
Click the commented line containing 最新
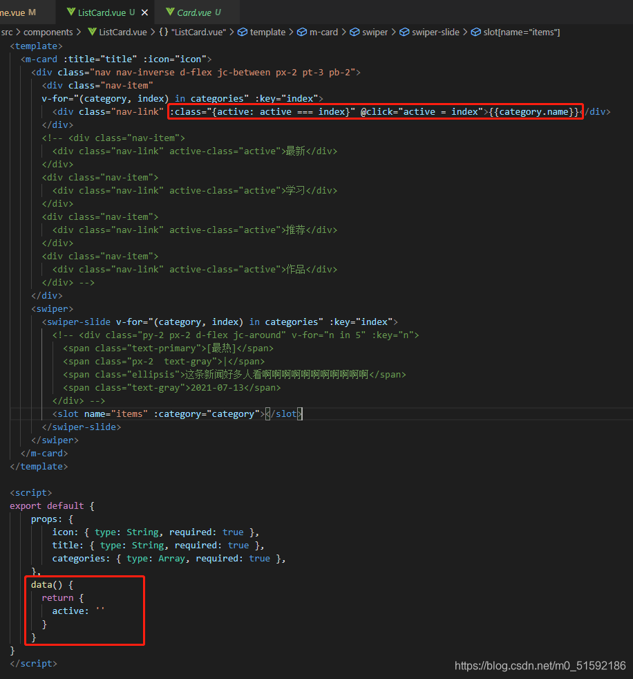195,151
